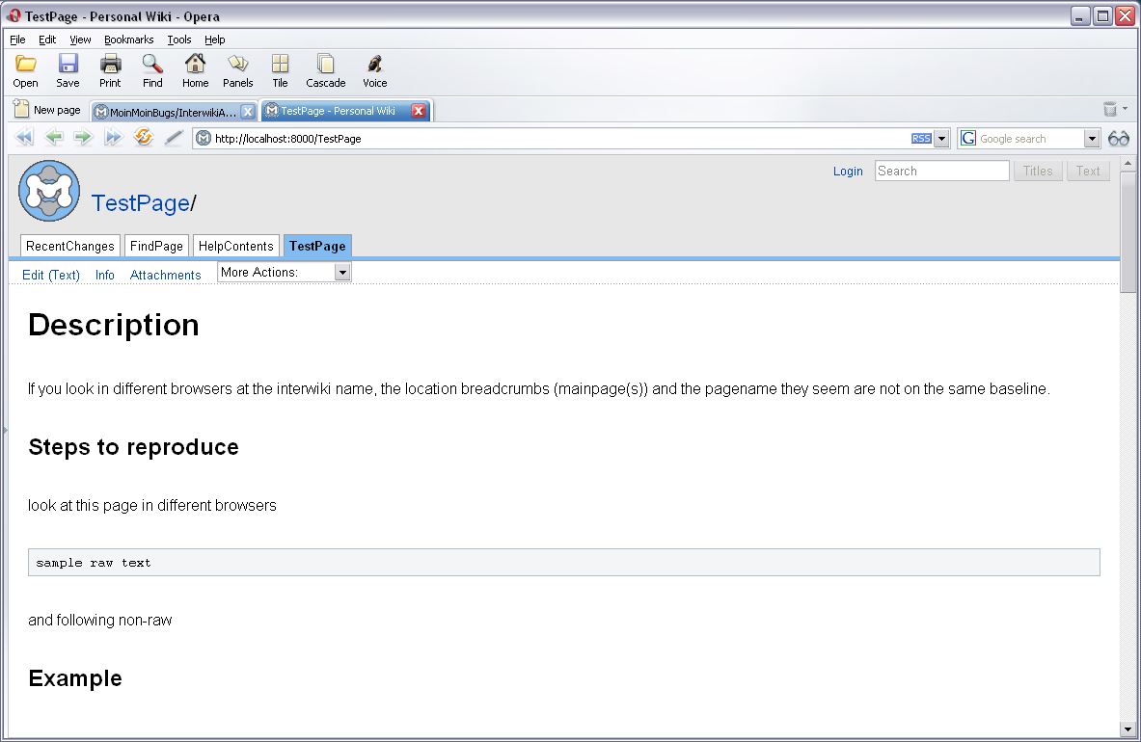Cascade windows using the Cascade icon
1141x742 pixels.
click(x=326, y=65)
